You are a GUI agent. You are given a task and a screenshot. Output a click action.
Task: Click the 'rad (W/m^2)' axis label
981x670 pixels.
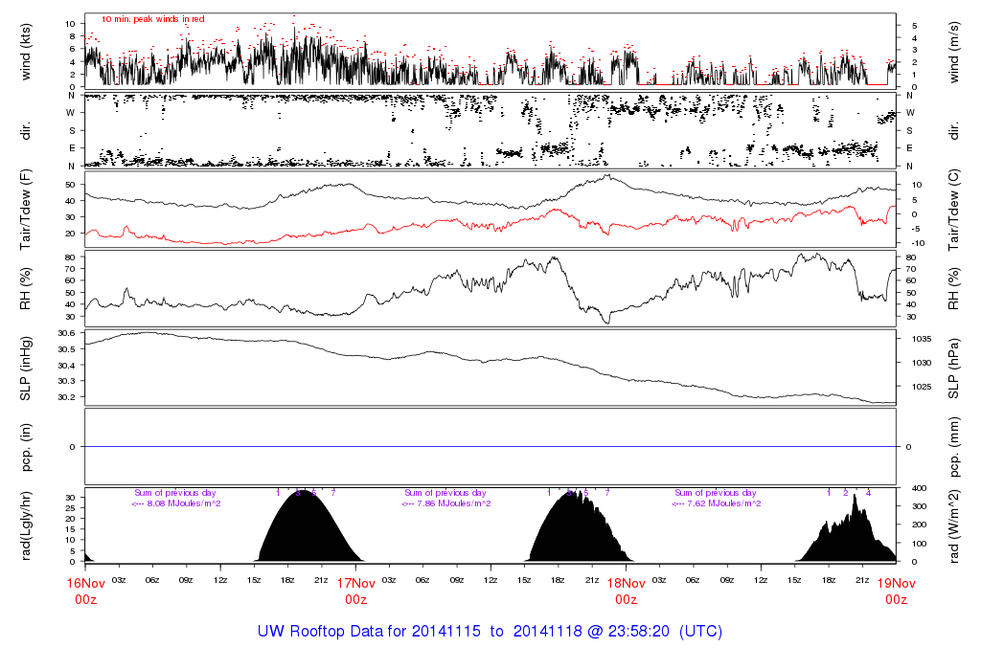[x=954, y=525]
